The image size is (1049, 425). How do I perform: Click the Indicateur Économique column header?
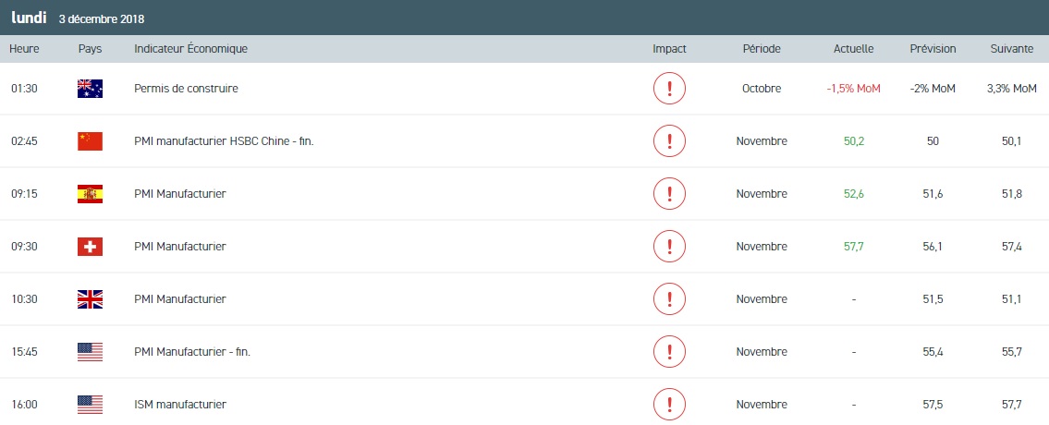point(190,49)
